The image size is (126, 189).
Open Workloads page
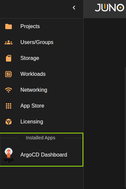(x=33, y=74)
